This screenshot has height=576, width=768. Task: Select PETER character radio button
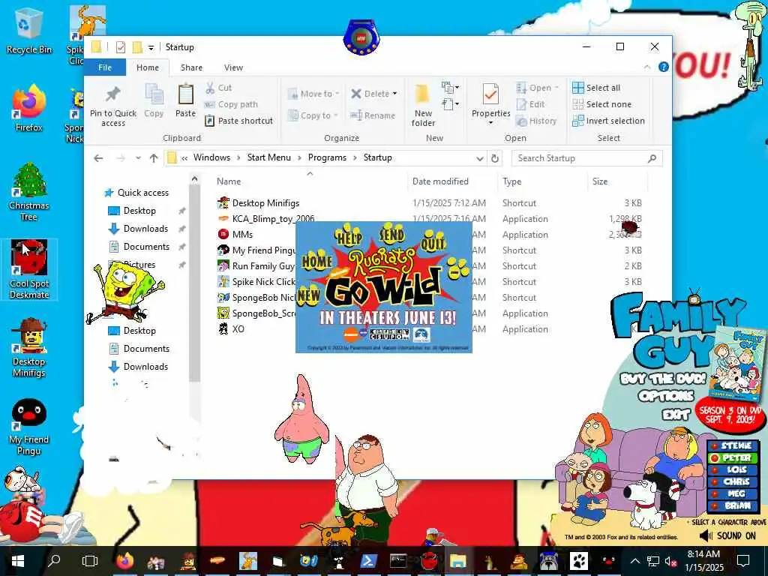pyautogui.click(x=733, y=457)
